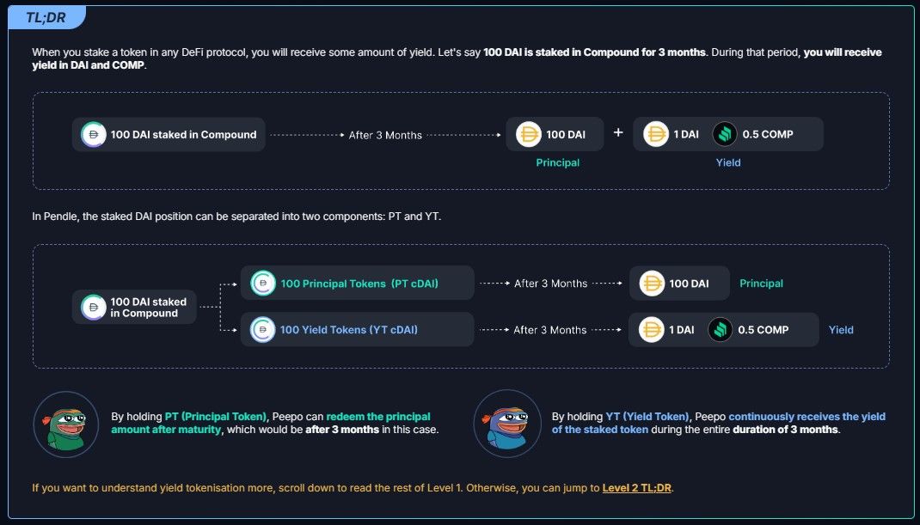Click the COMP icon in the bottom Yield row
The width and height of the screenshot is (920, 525).
[721, 330]
